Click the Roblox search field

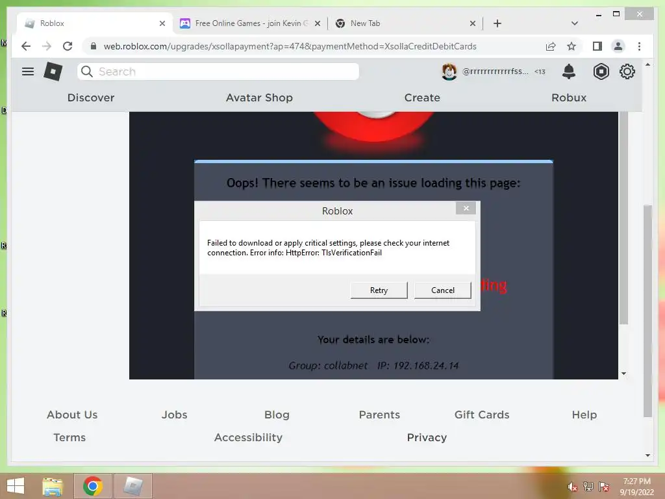coord(218,71)
